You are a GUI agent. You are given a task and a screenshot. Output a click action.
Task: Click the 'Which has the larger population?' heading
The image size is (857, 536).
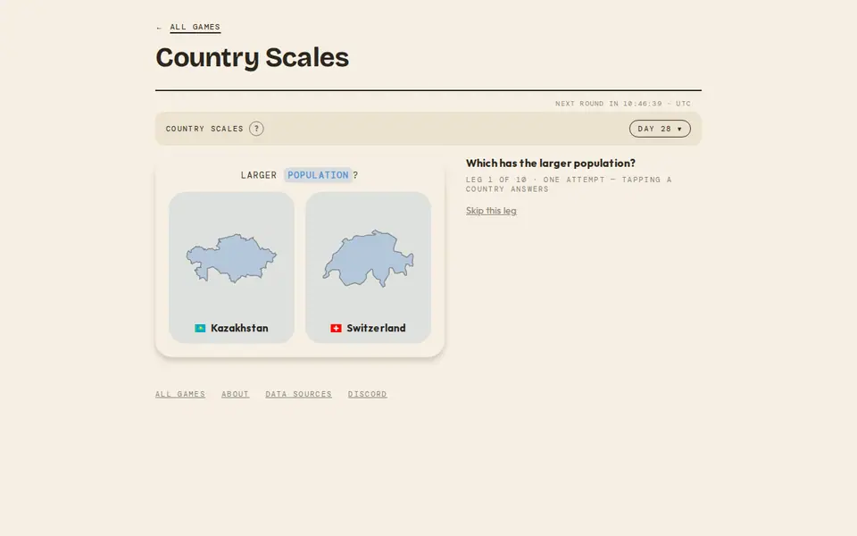pyautogui.click(x=551, y=163)
